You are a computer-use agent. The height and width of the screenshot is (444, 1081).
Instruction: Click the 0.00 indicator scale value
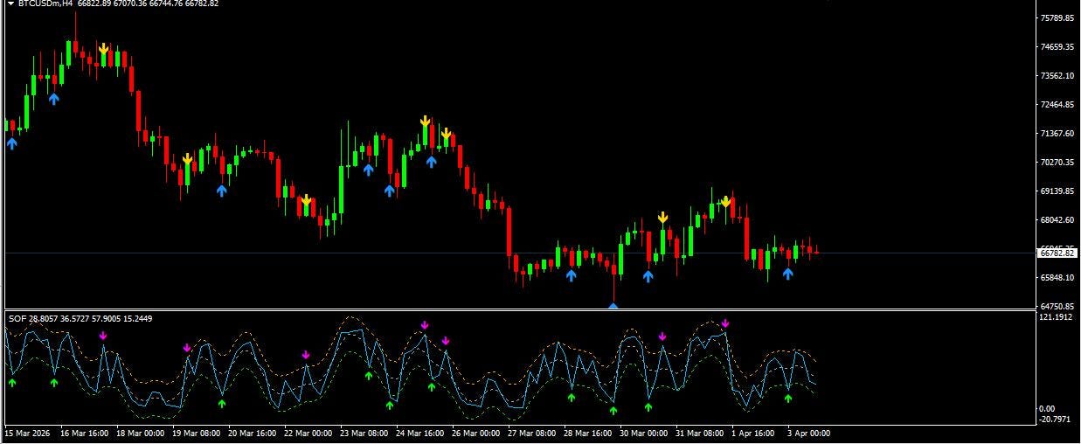[x=1048, y=408]
